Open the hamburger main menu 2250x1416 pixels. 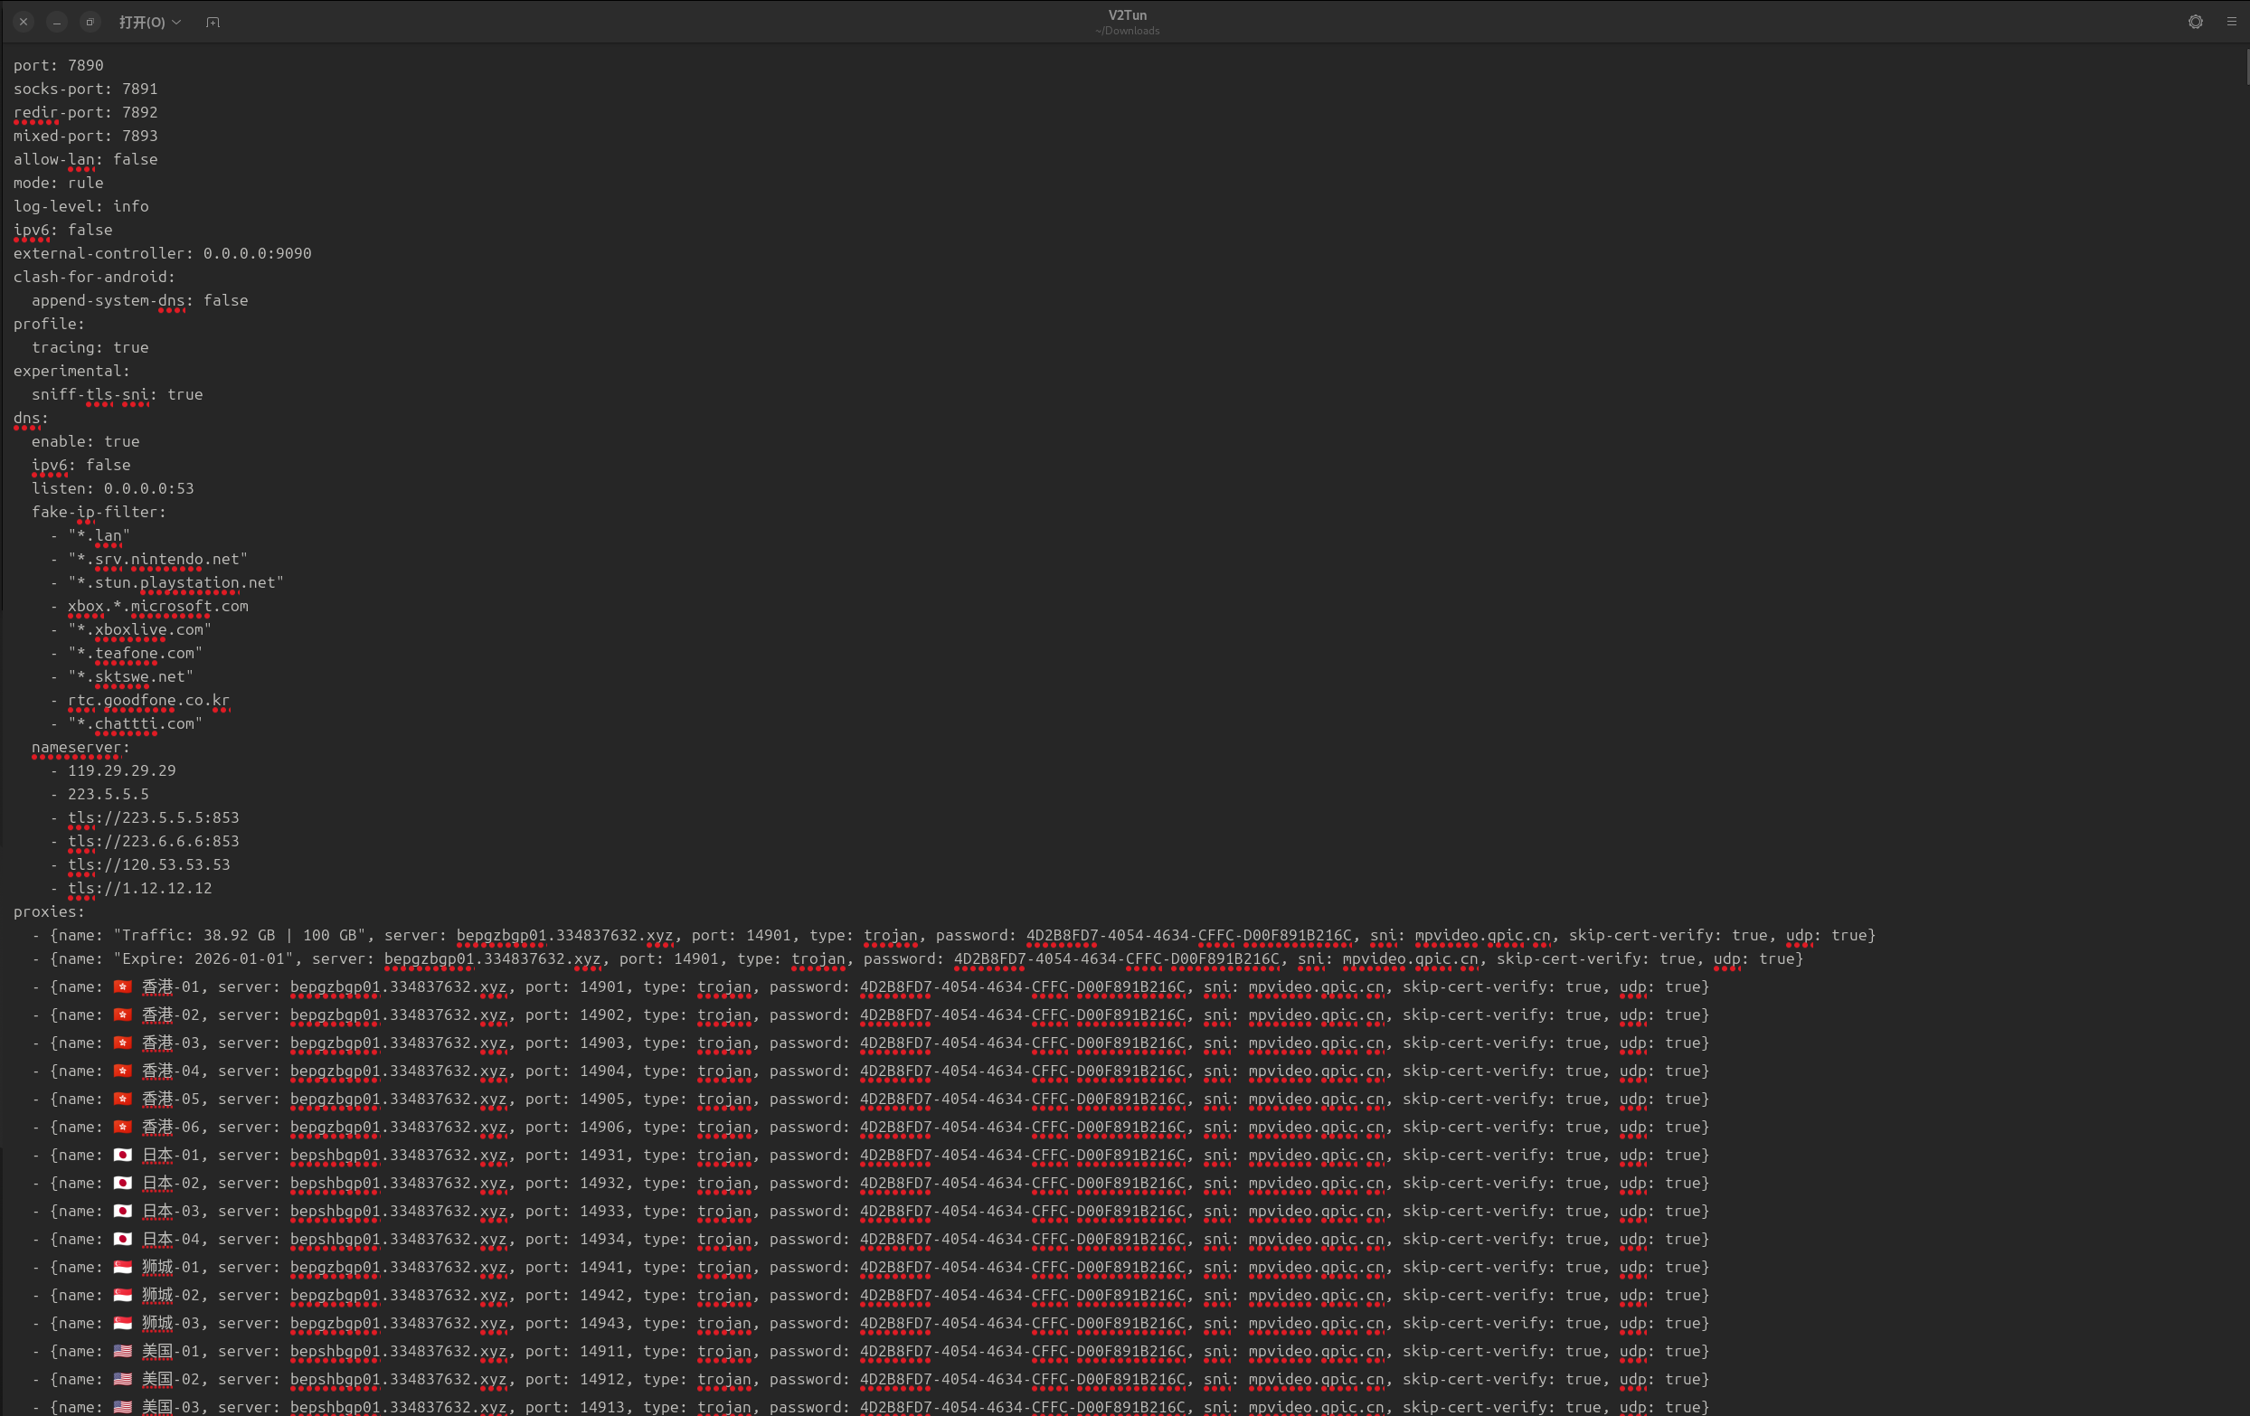(x=2231, y=22)
